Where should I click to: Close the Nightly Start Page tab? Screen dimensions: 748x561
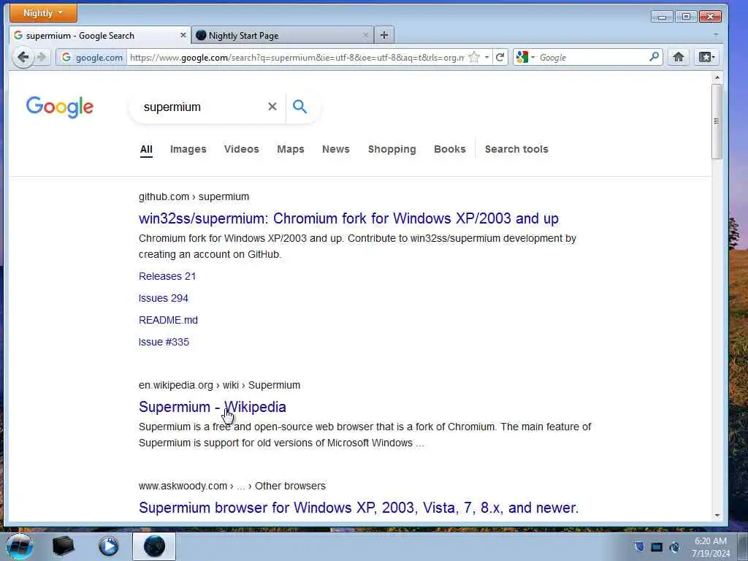[x=366, y=35]
